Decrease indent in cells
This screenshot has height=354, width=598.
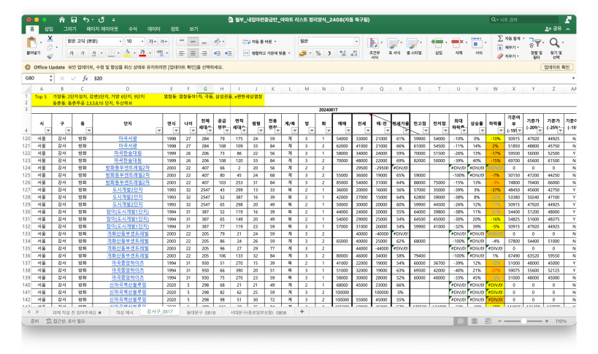[217, 53]
